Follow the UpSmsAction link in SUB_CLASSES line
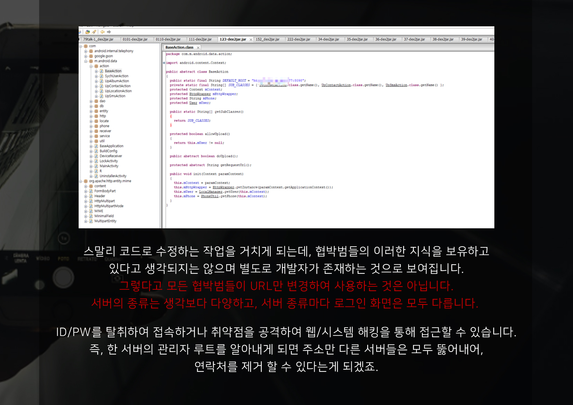 pos(396,85)
